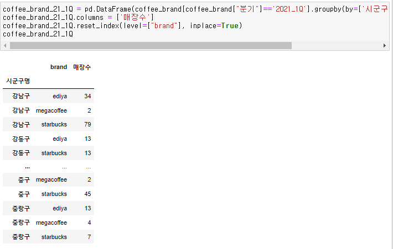Click the 중랑구 label in ediya row
393x249 pixels.
tap(21, 208)
